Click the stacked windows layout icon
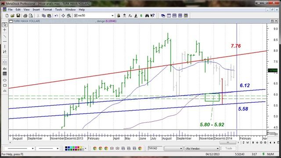This screenshot has height=158, width=281. (163, 16)
